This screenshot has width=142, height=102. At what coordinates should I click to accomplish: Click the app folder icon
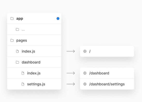12,19
